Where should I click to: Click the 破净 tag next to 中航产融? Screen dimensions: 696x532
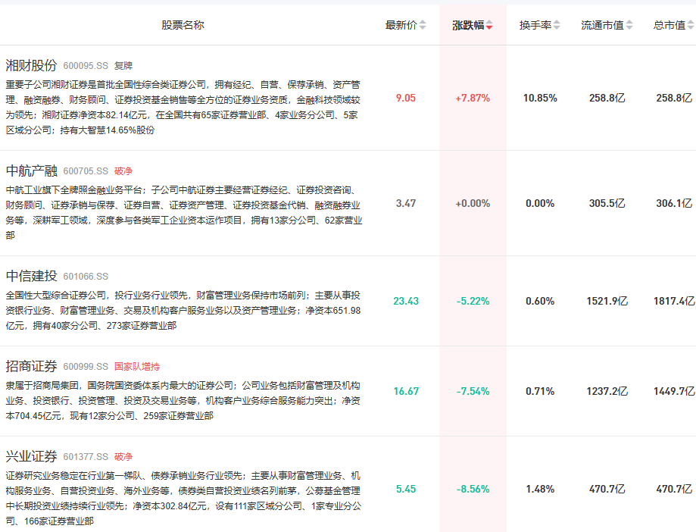click(123, 171)
